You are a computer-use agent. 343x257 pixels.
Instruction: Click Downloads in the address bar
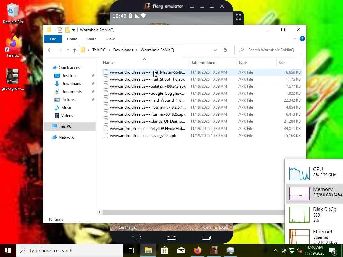coord(123,50)
